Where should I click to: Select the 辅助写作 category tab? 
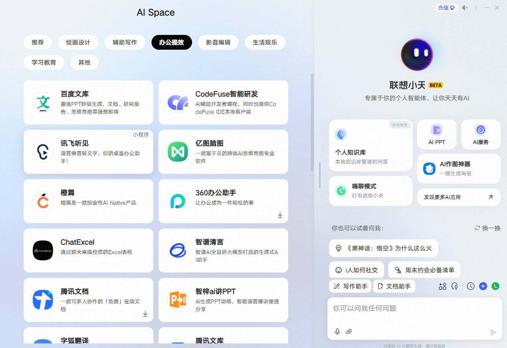tap(125, 42)
